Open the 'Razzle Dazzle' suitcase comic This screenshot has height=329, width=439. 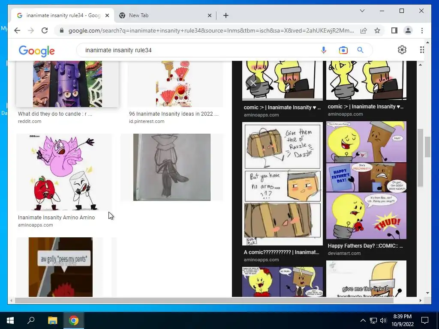pos(282,183)
